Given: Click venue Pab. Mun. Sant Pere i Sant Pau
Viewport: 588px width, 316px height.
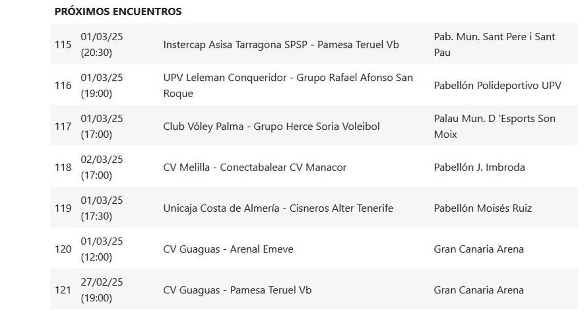Looking at the screenshot, I should pos(494,45).
